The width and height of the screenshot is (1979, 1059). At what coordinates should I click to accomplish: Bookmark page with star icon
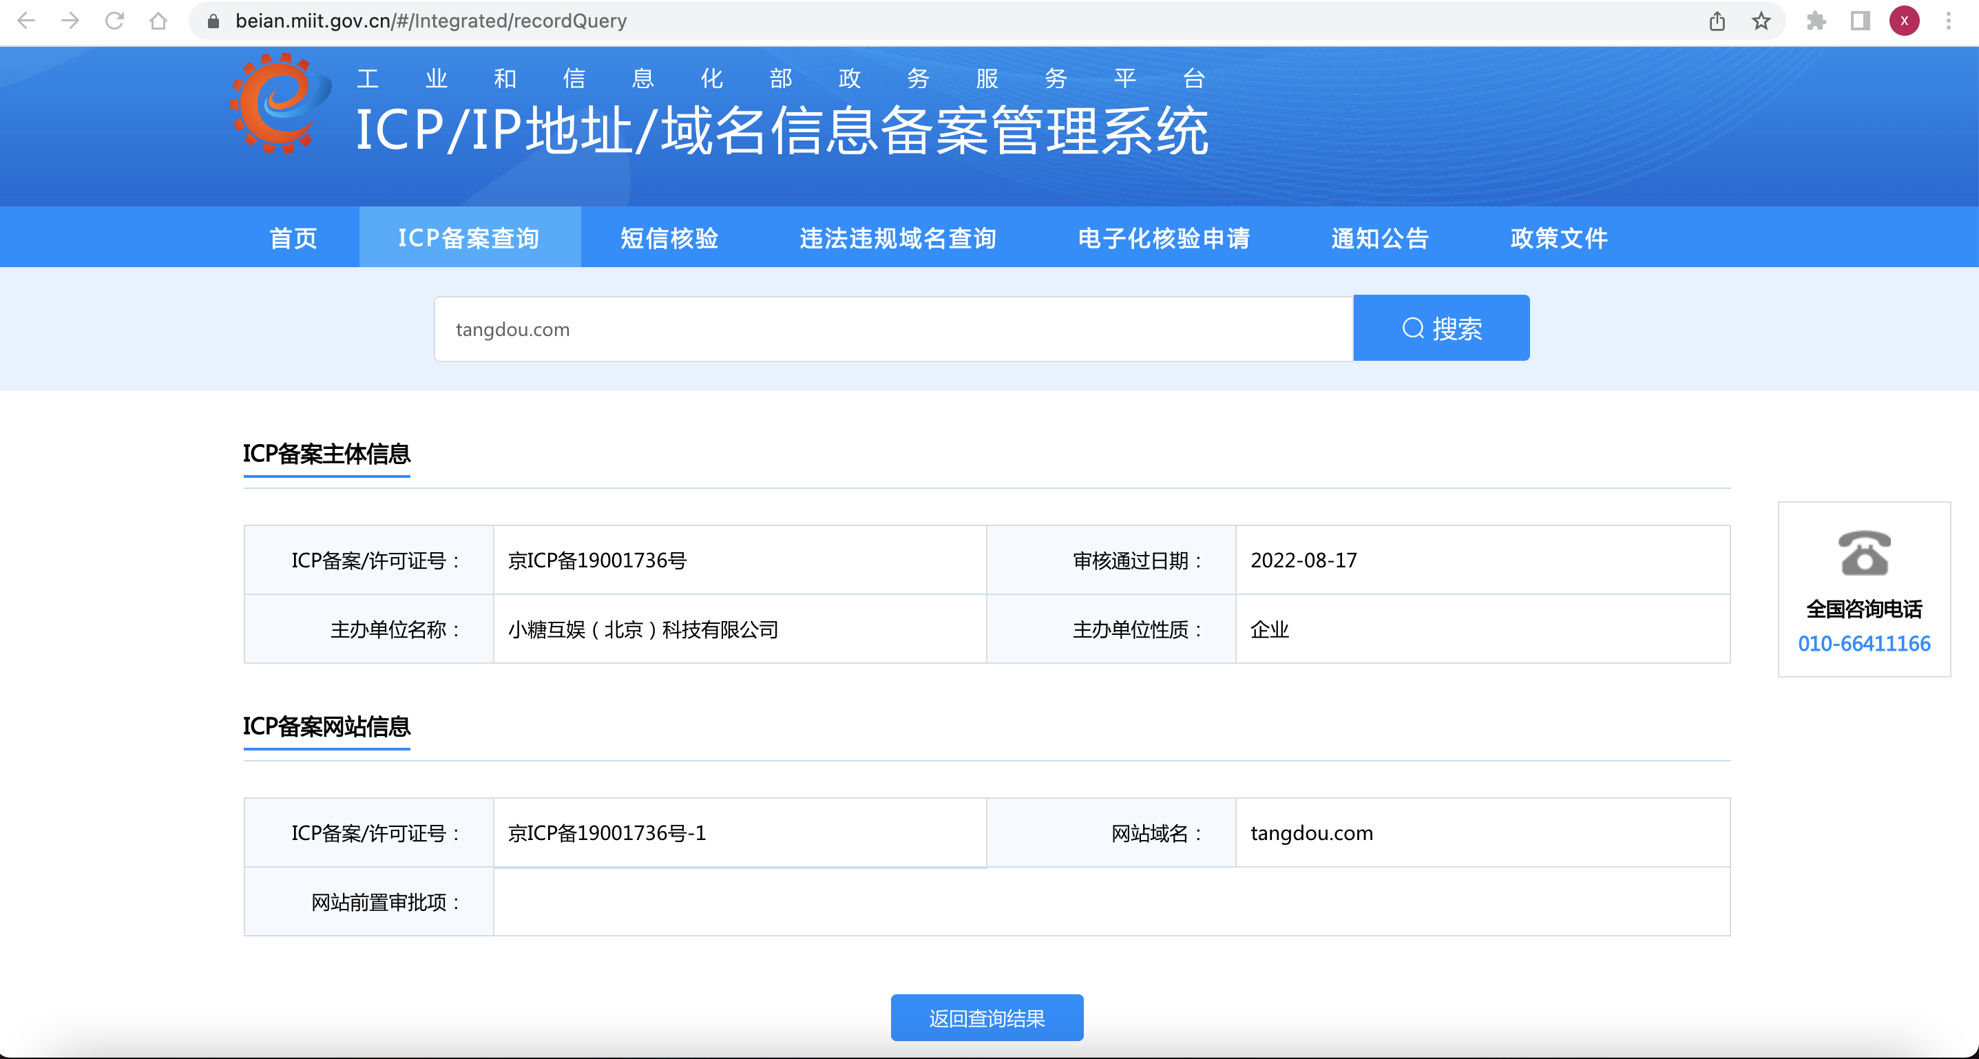click(1761, 21)
